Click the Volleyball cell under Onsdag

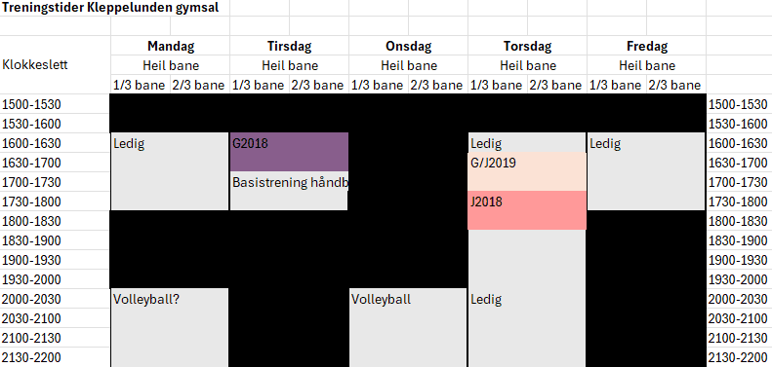tap(408, 328)
